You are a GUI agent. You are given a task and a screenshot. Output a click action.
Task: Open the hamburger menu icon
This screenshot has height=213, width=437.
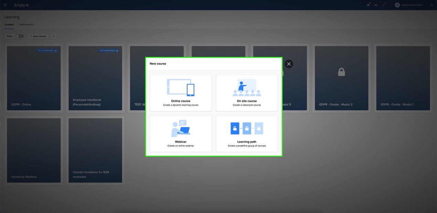(x=5, y=5)
